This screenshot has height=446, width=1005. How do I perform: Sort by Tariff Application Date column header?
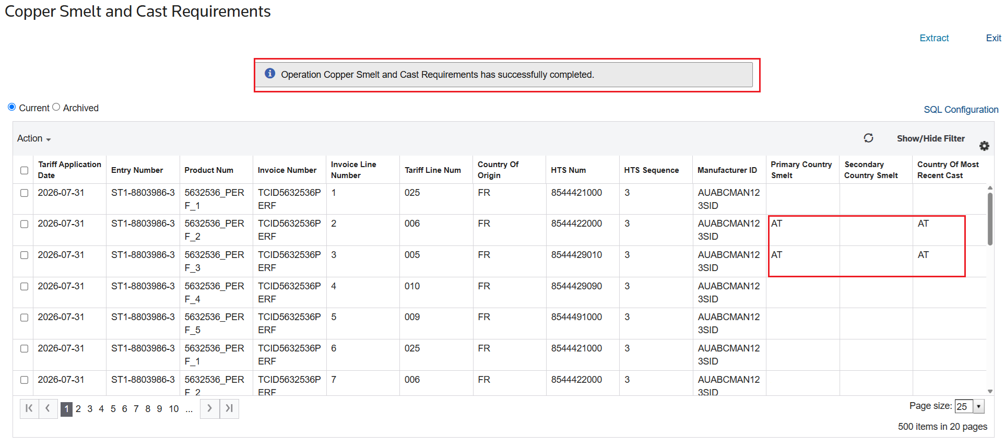[x=69, y=170]
